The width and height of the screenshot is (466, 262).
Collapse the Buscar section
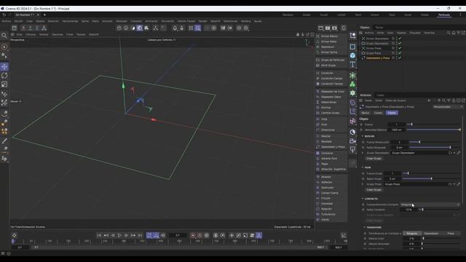[363, 136]
